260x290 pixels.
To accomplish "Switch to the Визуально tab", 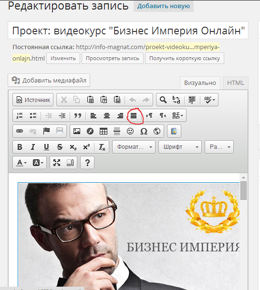I will pos(200,83).
